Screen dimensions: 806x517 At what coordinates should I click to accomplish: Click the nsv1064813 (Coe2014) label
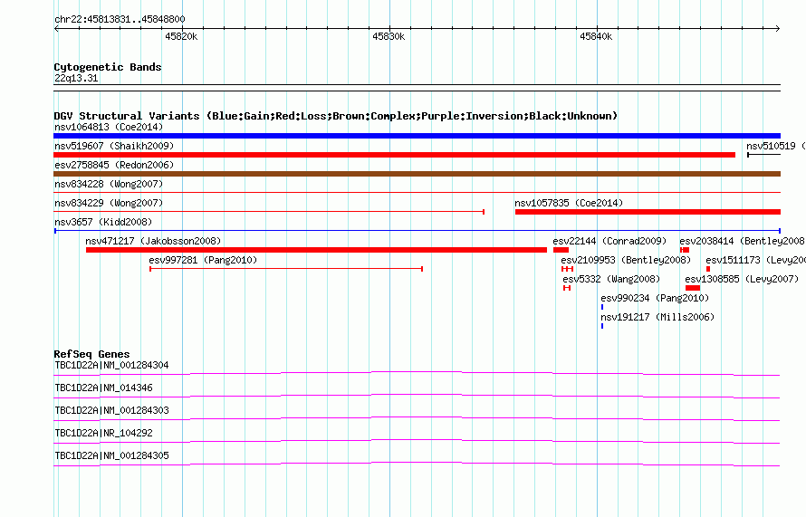[109, 127]
